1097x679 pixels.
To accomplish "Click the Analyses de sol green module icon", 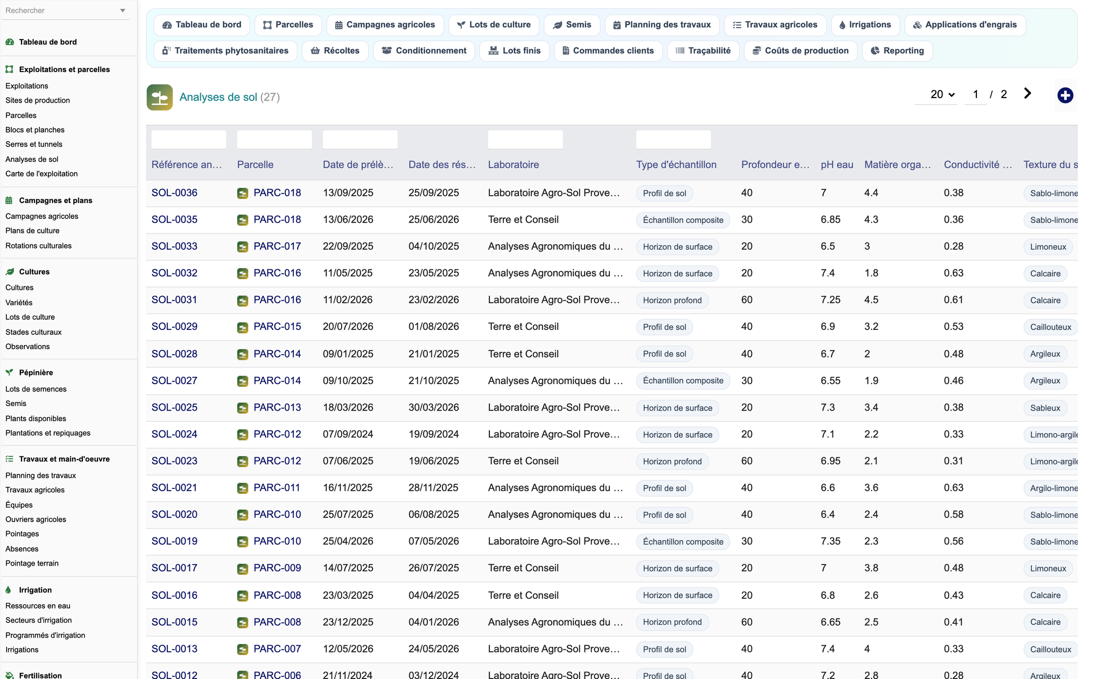I will pyautogui.click(x=160, y=97).
